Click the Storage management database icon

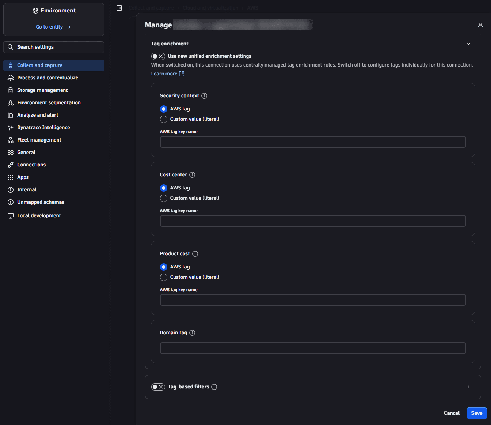(x=11, y=90)
